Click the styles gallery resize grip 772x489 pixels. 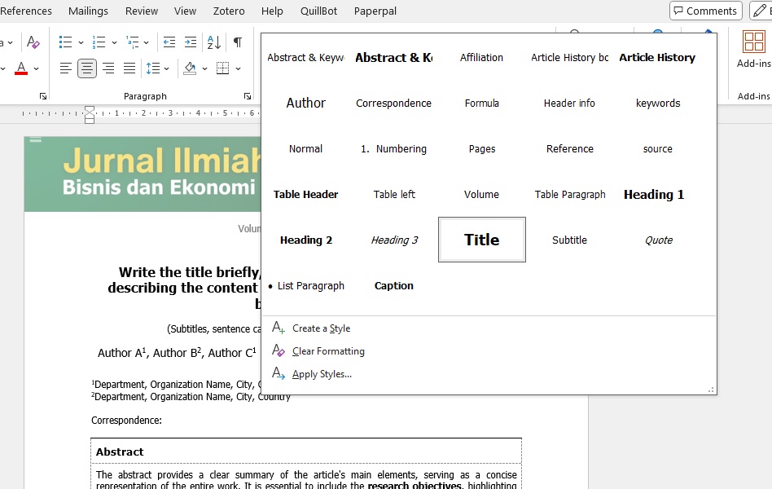pyautogui.click(x=711, y=390)
